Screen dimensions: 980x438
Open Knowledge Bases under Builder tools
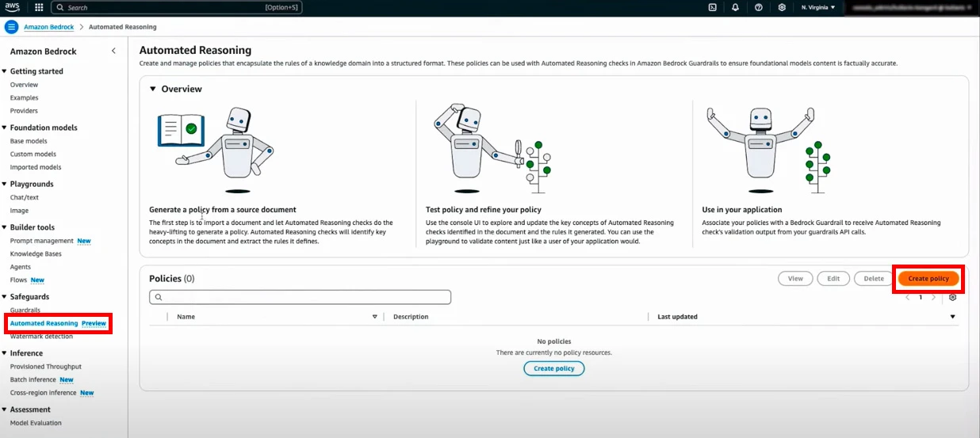tap(36, 254)
